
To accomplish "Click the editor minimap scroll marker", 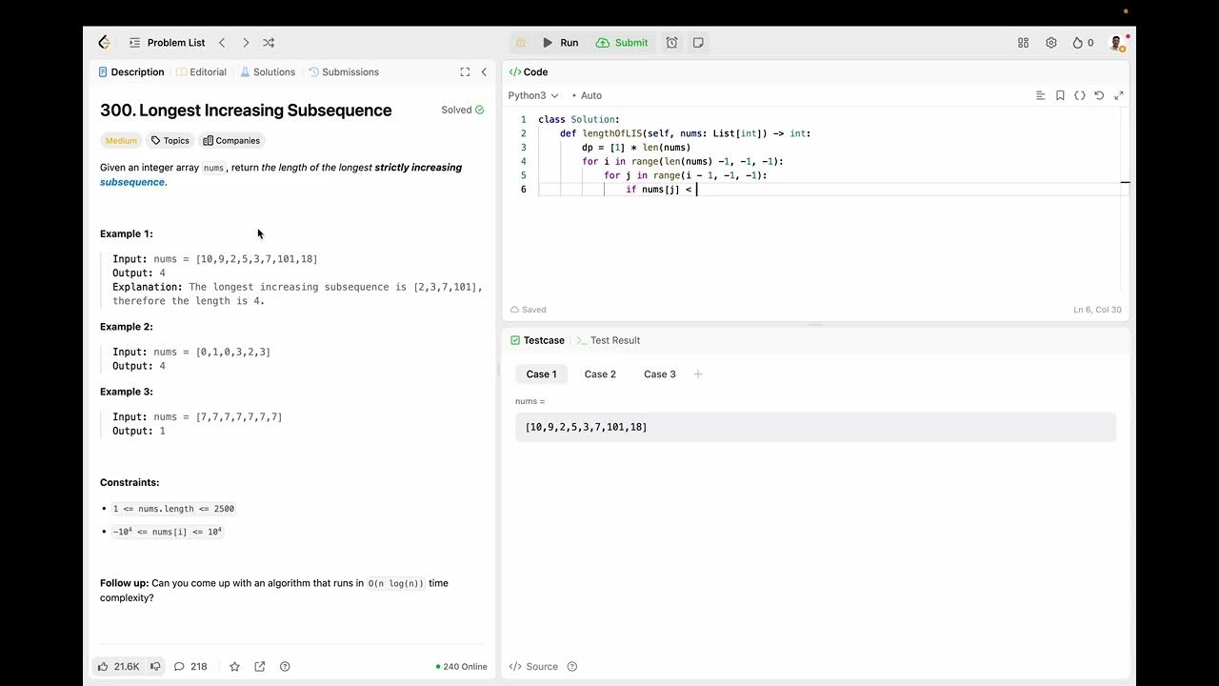I will (x=1125, y=182).
